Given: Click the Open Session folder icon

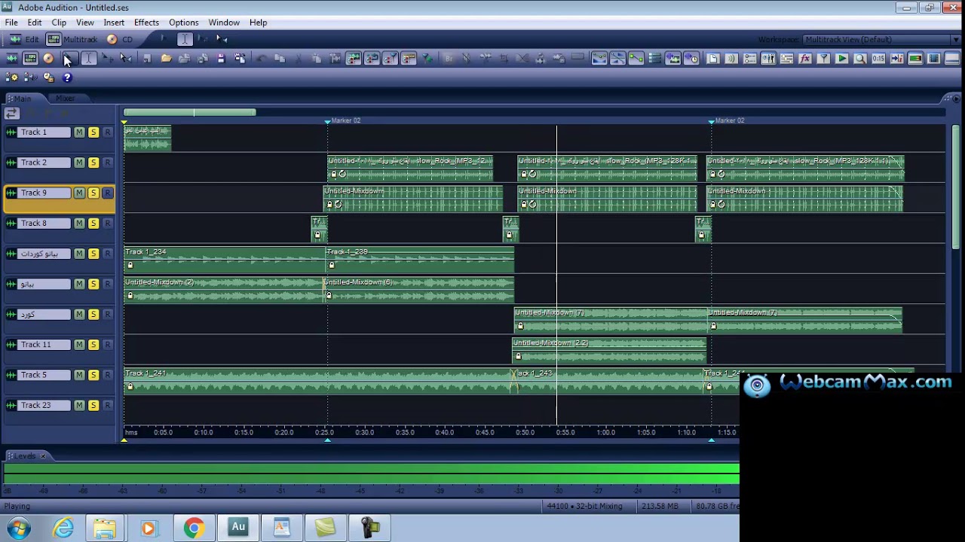Looking at the screenshot, I should click(166, 59).
